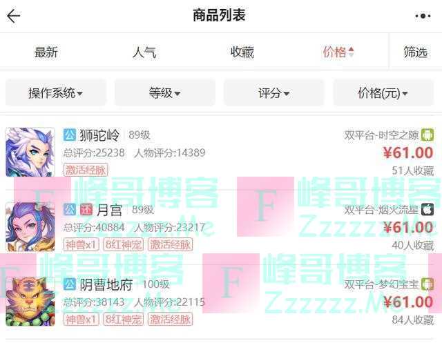Open the 价格(元) range dropdown

383,92
